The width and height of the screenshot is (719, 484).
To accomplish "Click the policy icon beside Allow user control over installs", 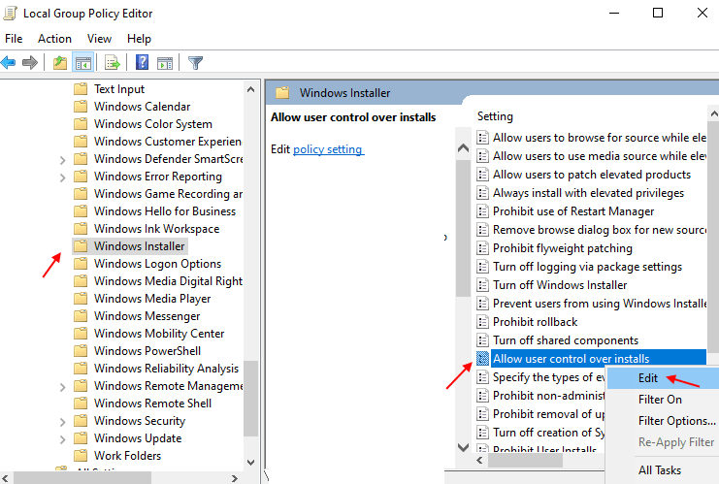I will (x=482, y=359).
